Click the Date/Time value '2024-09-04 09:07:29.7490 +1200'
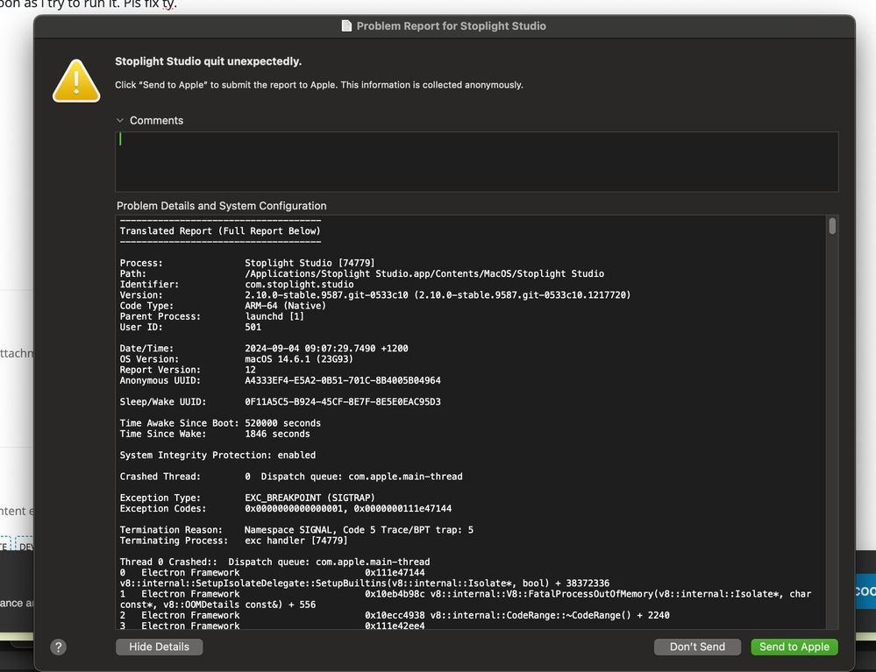The image size is (876, 672). click(326, 349)
